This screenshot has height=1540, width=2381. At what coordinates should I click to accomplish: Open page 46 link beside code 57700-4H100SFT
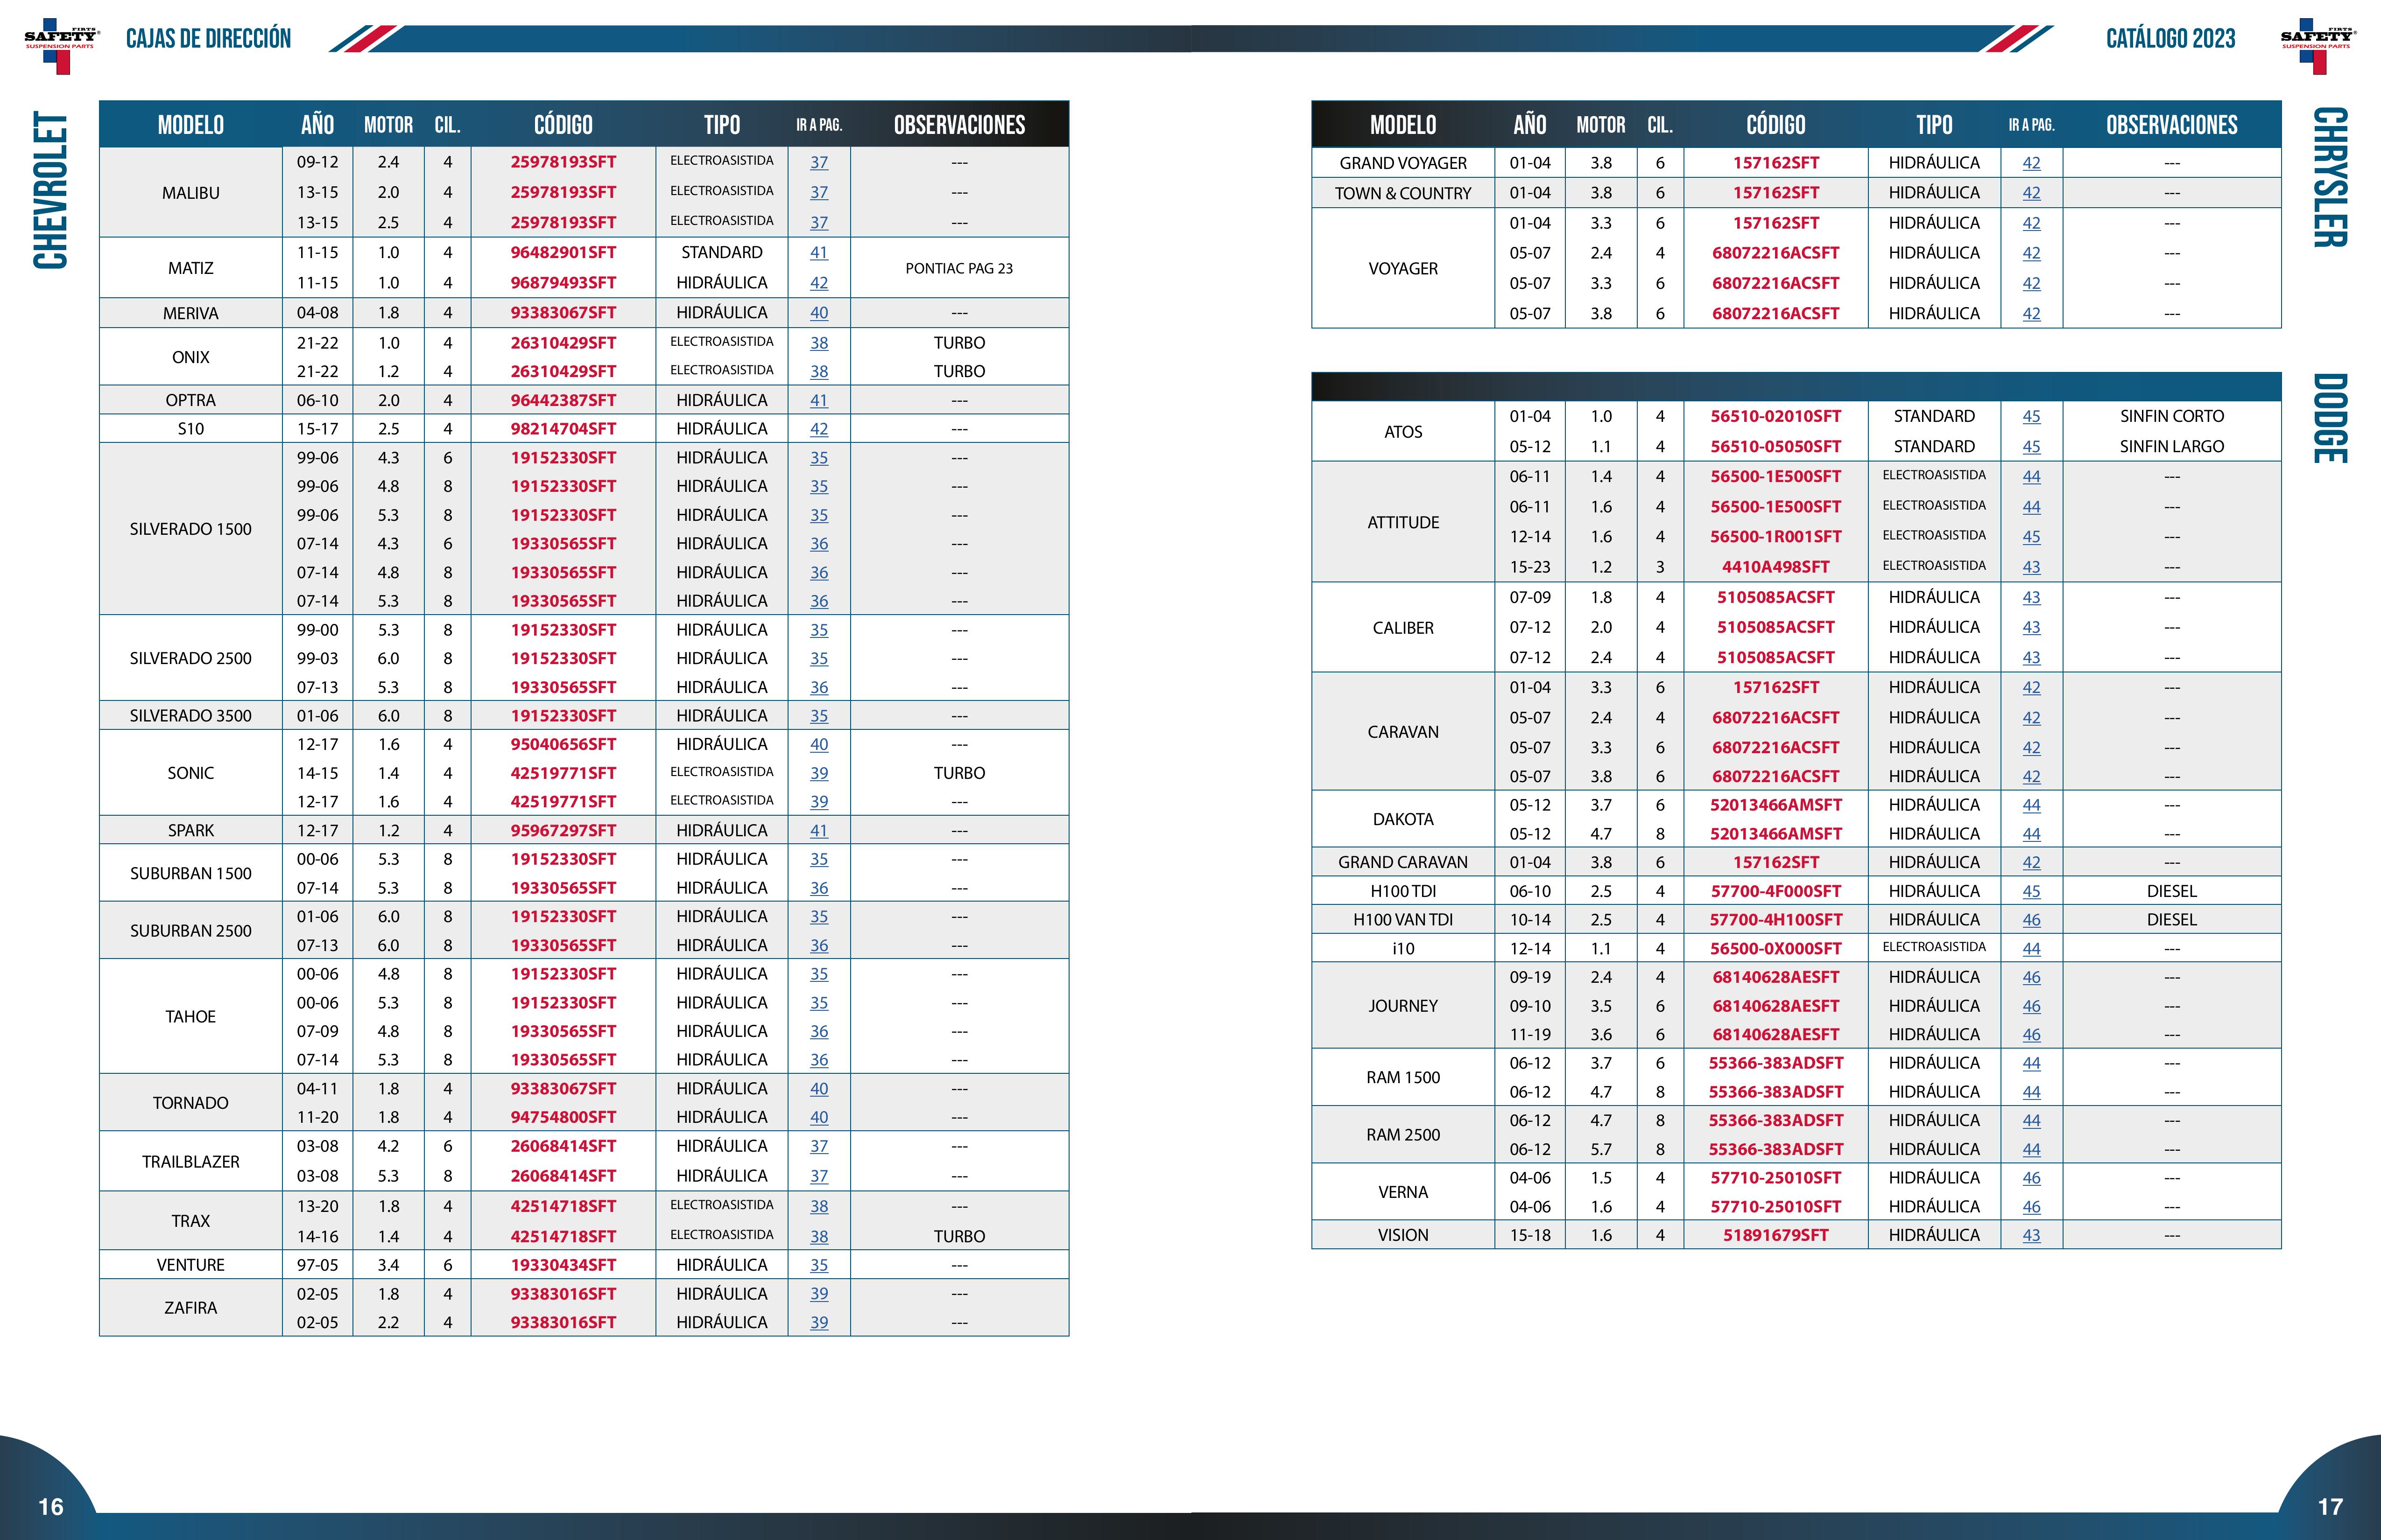click(x=2032, y=920)
